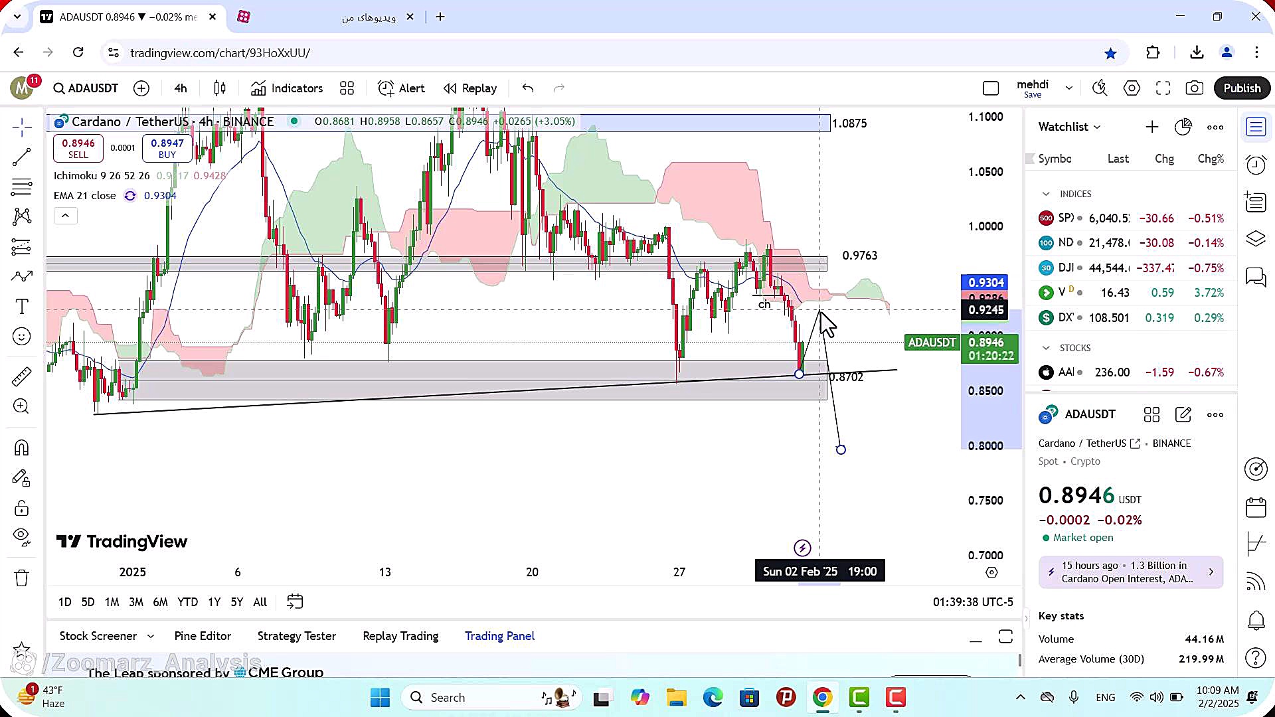Expand the mehdi layout save menu
Image resolution: width=1275 pixels, height=717 pixels.
1069,88
